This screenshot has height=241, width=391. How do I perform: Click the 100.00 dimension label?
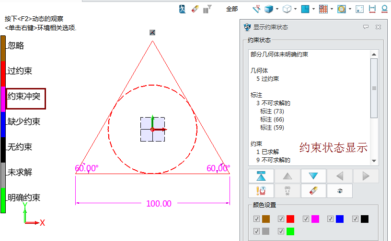159,204
